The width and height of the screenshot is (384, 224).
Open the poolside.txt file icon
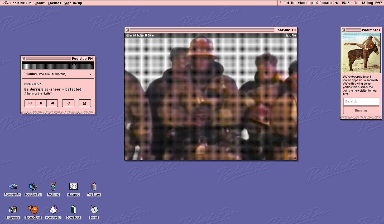pyautogui.click(x=53, y=210)
